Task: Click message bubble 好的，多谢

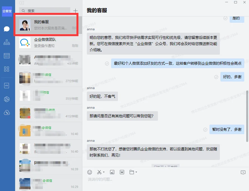Action: (232, 77)
